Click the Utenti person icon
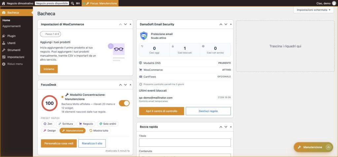This screenshot has width=338, height=157. click(x=4, y=43)
